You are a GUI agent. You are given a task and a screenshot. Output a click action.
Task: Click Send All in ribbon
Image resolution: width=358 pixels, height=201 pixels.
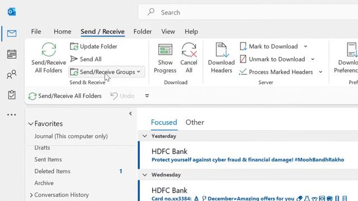coord(86,59)
